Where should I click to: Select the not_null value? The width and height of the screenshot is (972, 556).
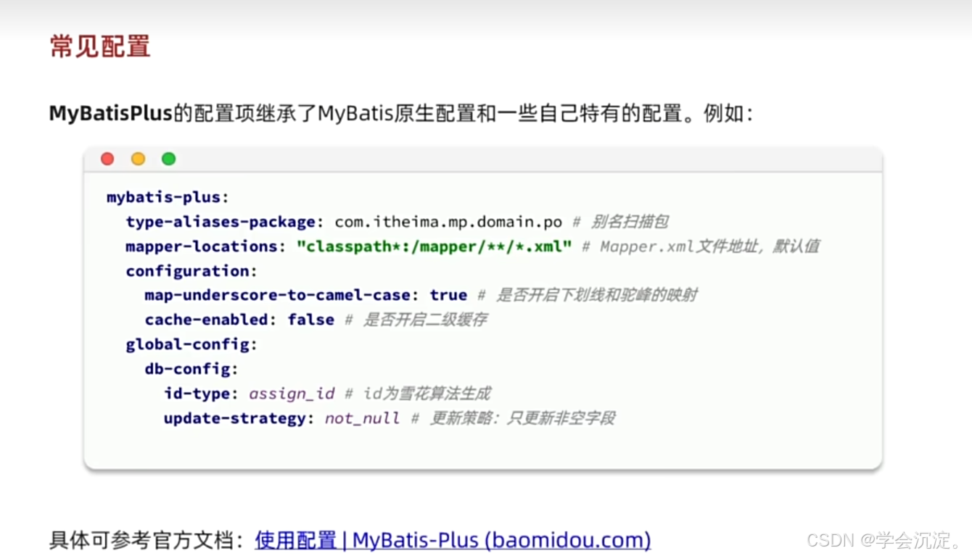(362, 418)
